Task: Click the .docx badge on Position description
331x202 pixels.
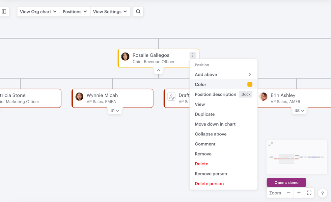Action: click(246, 94)
